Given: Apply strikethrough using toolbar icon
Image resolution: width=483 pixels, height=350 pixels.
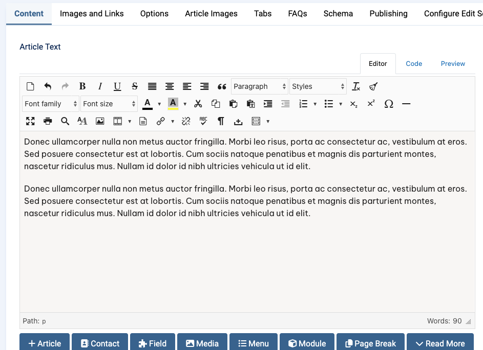Looking at the screenshot, I should (135, 86).
